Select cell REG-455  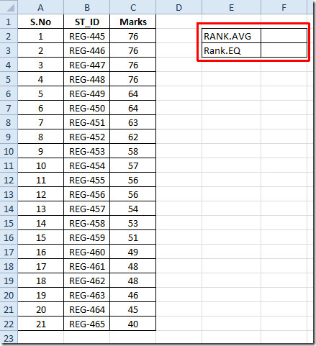tap(86, 180)
